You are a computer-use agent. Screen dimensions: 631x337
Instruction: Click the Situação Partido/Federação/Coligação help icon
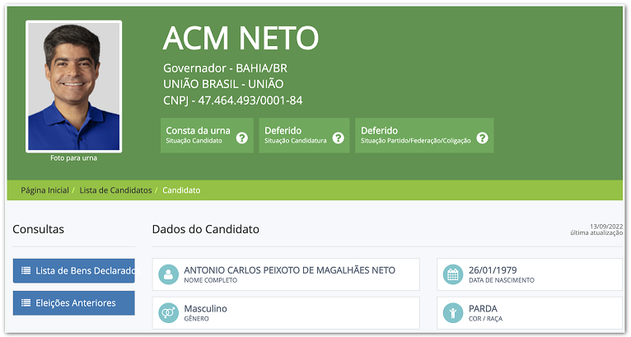(x=482, y=138)
